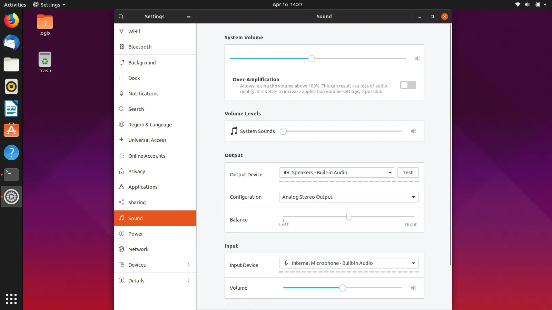The width and height of the screenshot is (552, 310).
Task: Open Rhythmbox music player in dock
Action: tap(11, 87)
